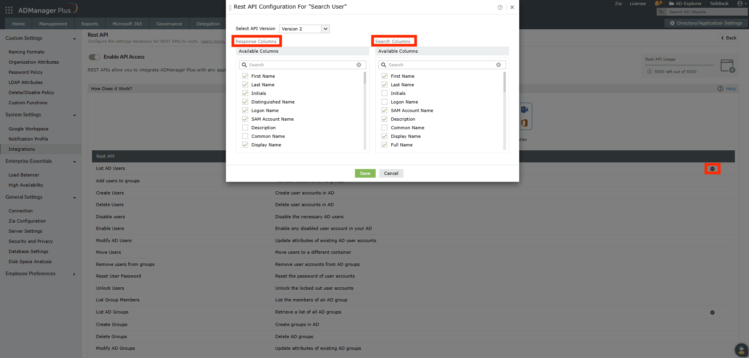Check Common Name in Search Columns

(384, 127)
